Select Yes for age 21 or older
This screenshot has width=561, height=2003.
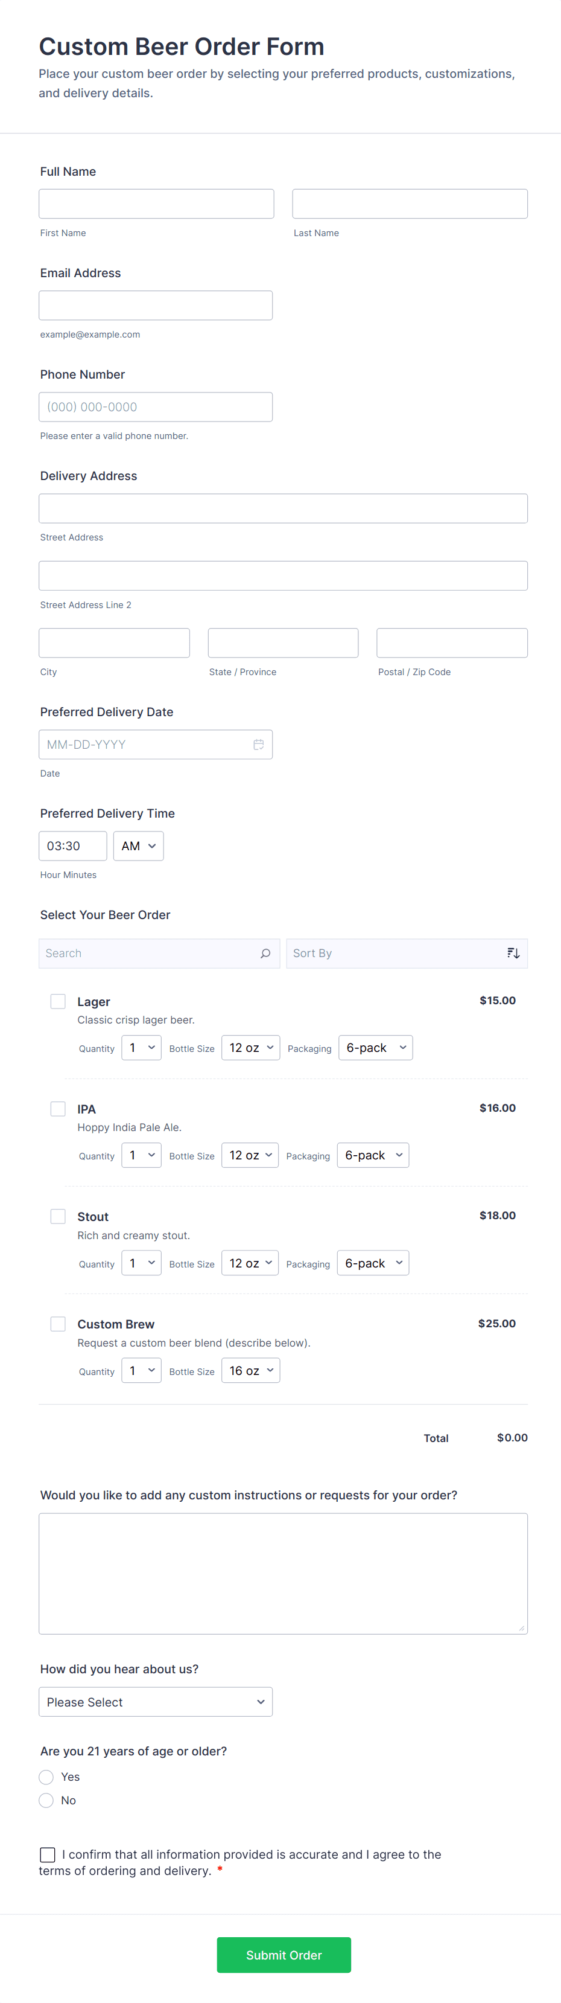(x=46, y=1777)
